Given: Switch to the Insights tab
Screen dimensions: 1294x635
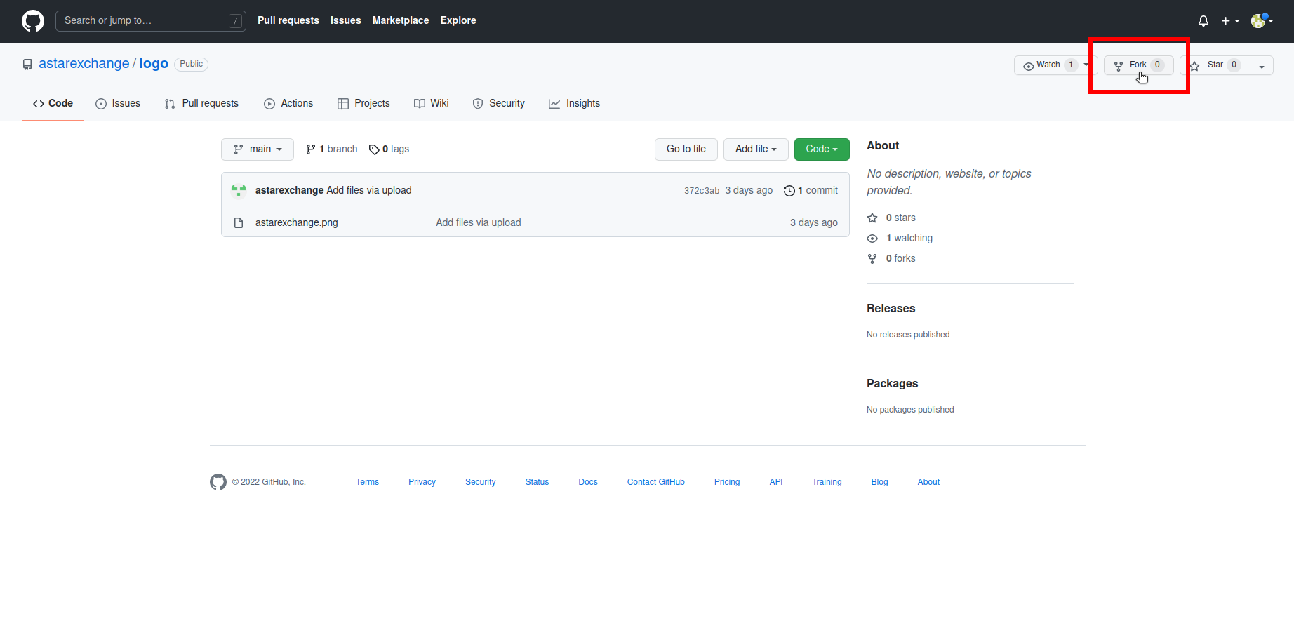Looking at the screenshot, I should click(575, 103).
